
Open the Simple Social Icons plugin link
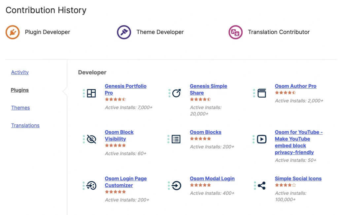[298, 178]
